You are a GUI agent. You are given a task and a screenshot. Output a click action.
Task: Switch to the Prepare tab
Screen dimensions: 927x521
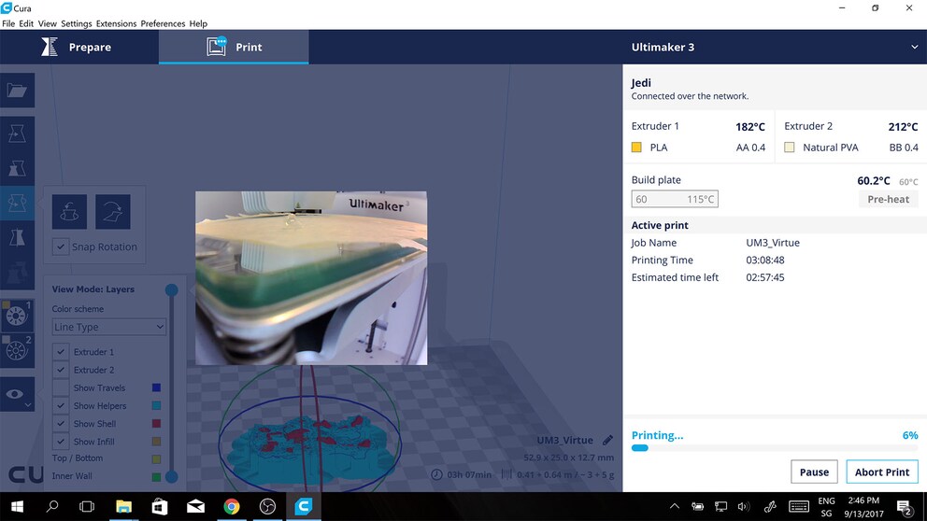[x=79, y=48]
